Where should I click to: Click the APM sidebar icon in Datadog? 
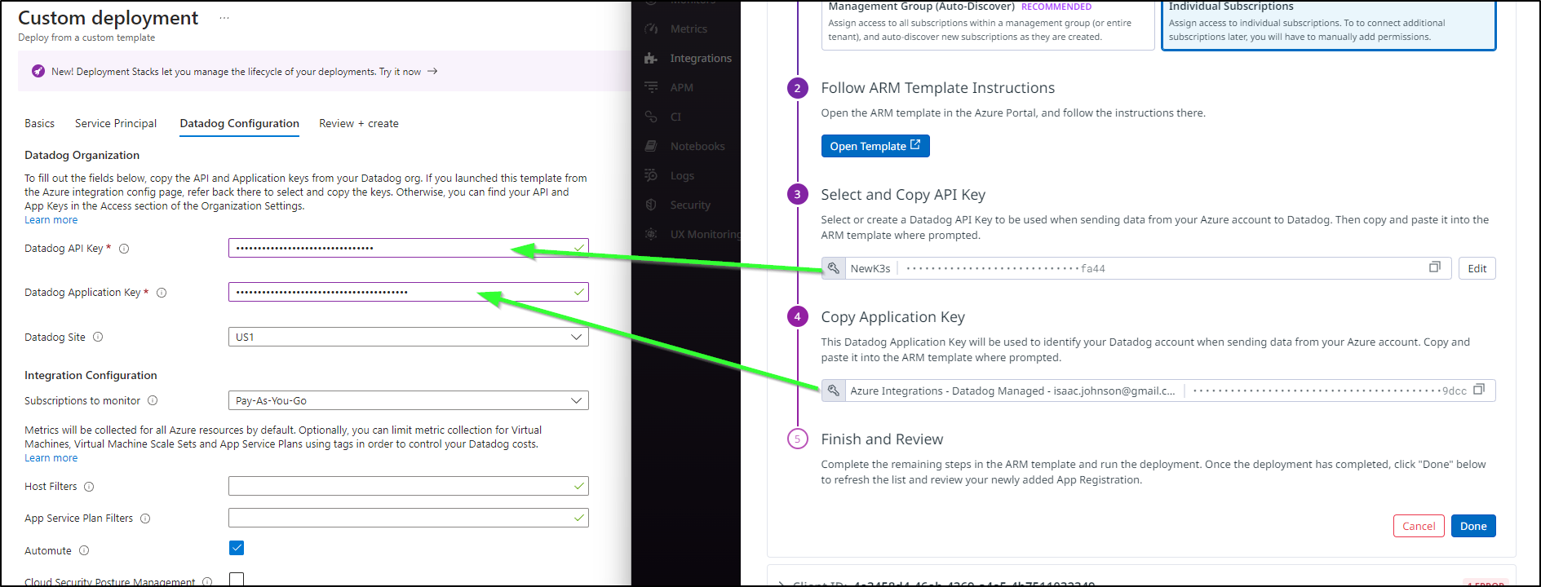(651, 87)
